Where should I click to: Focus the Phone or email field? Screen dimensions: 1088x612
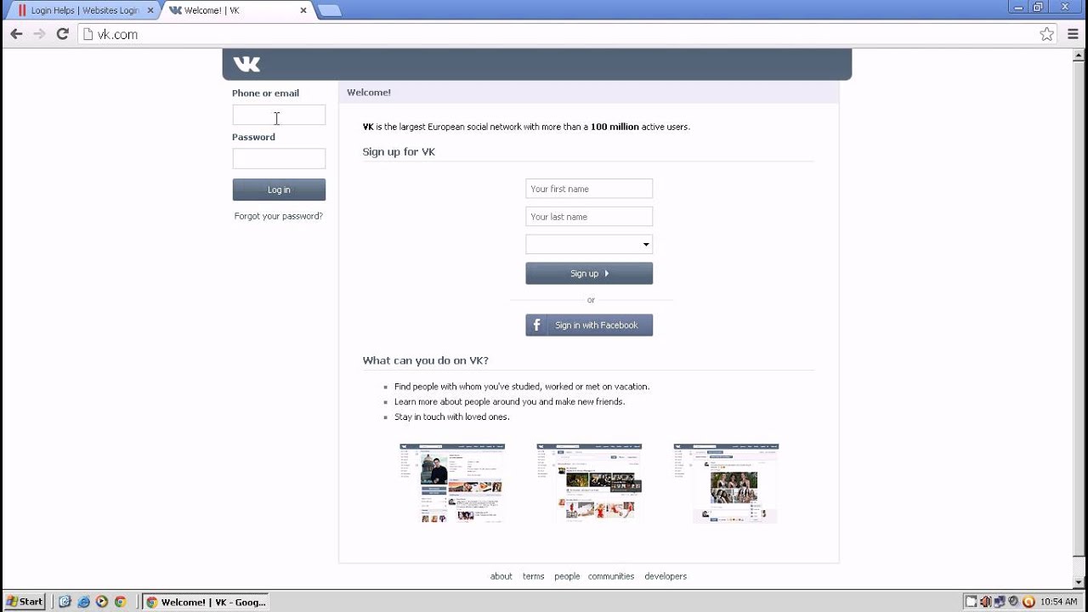279,115
